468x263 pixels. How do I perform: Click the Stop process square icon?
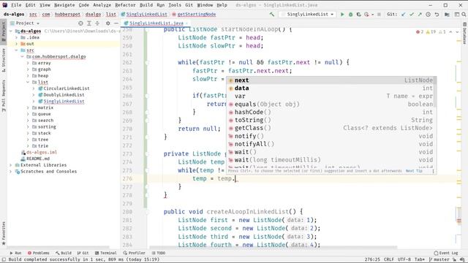[x=379, y=15]
